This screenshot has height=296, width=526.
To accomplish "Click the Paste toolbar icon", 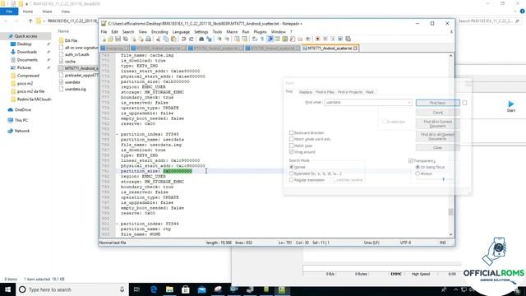I will coord(173,39).
